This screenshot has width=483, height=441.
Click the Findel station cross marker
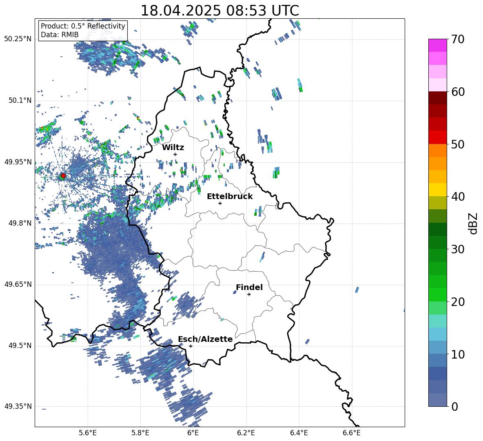249,295
